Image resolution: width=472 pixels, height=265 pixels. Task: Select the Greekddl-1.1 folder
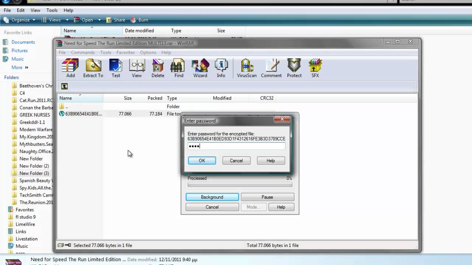tap(32, 122)
